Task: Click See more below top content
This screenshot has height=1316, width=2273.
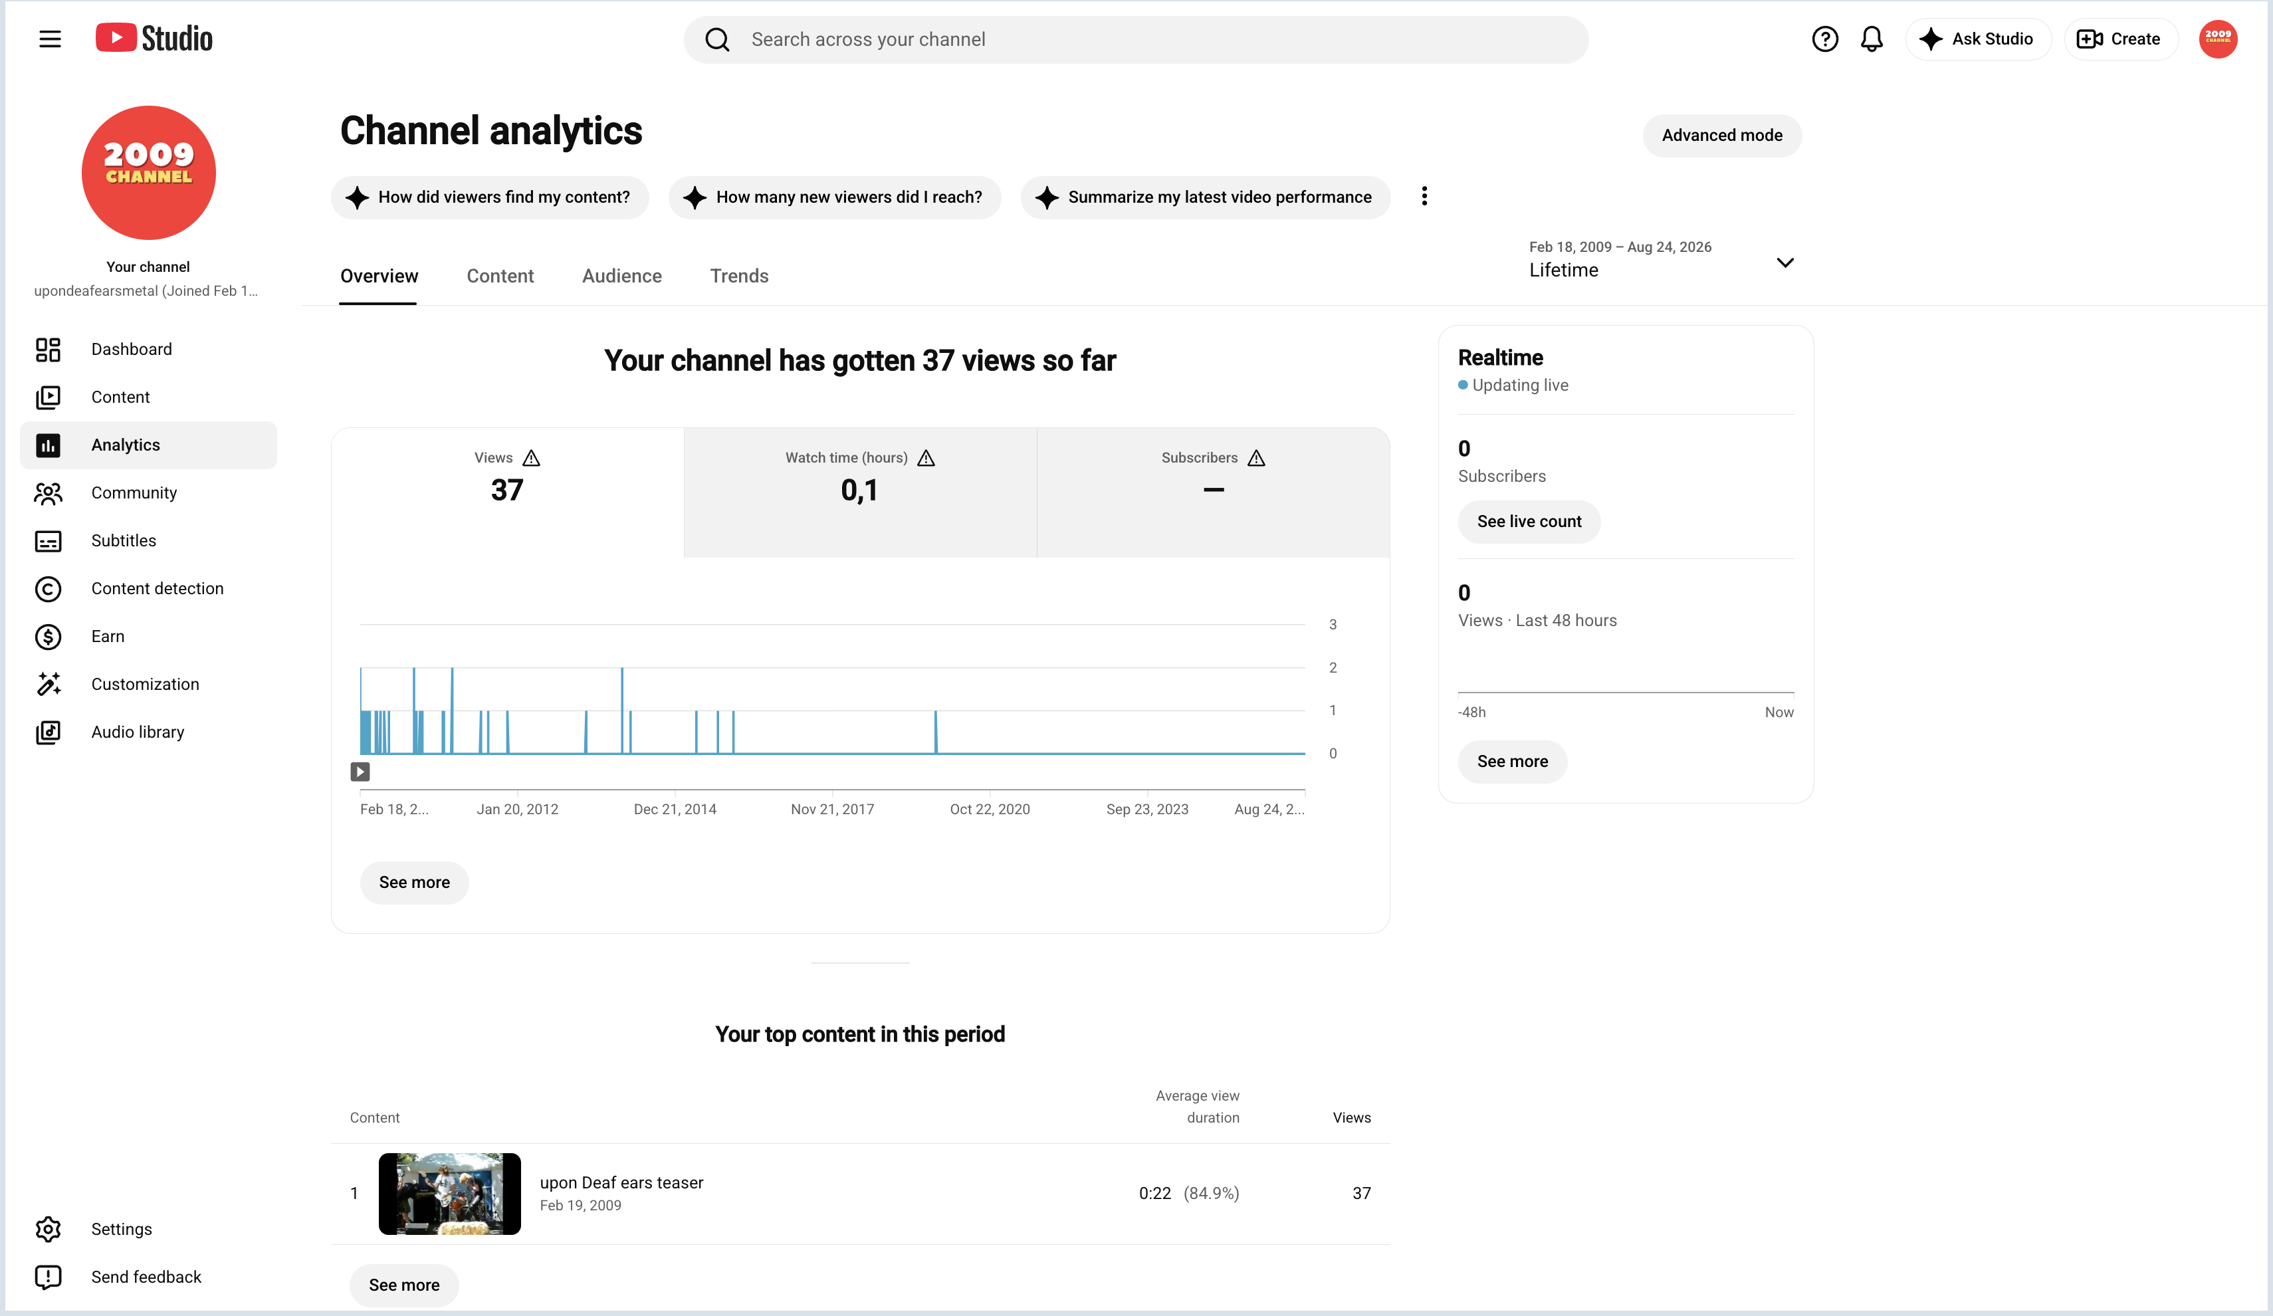Action: 404,1285
